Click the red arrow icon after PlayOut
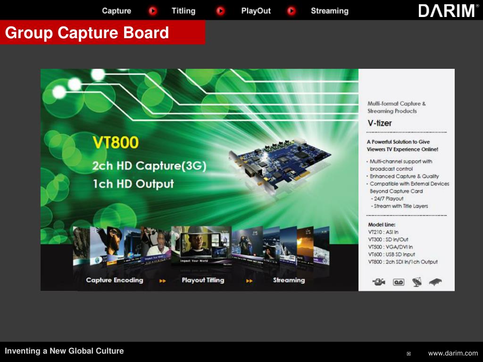 (x=291, y=11)
